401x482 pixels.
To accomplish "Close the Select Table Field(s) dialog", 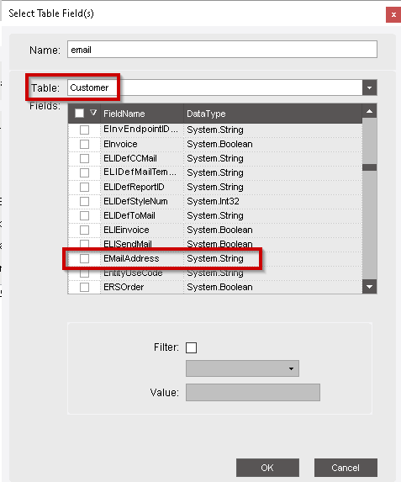I will click(393, 15).
